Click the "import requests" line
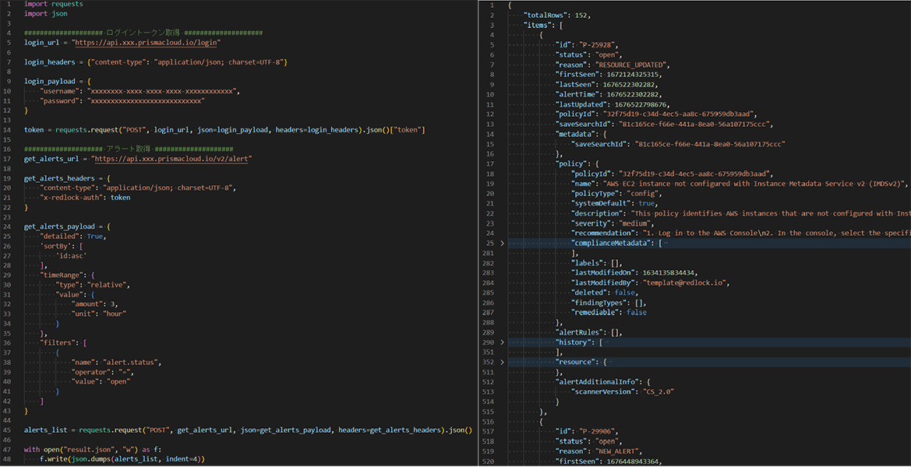 pos(54,4)
